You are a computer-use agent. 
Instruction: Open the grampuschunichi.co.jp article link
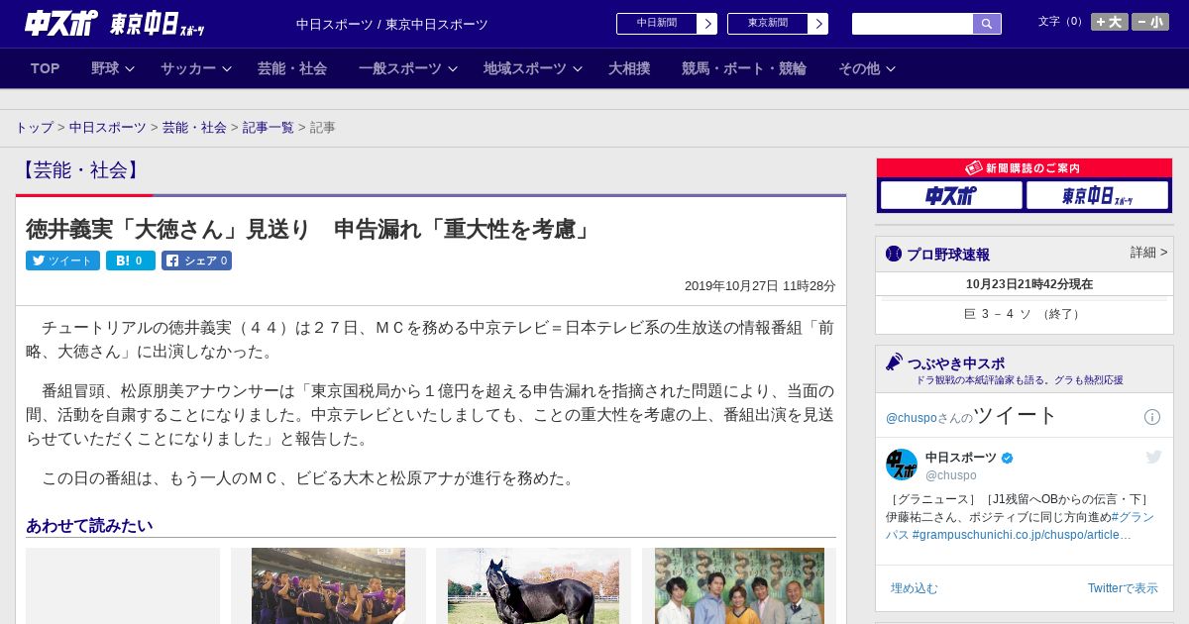(x=1022, y=535)
